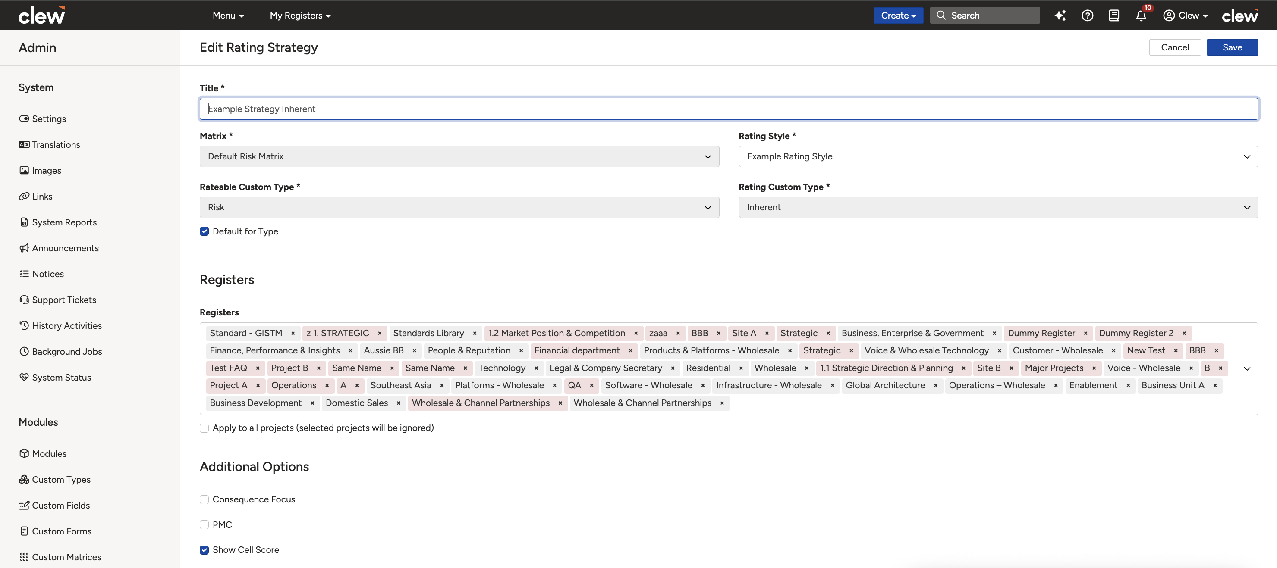Remove the Residential register tag
The width and height of the screenshot is (1277, 568).
pos(741,368)
